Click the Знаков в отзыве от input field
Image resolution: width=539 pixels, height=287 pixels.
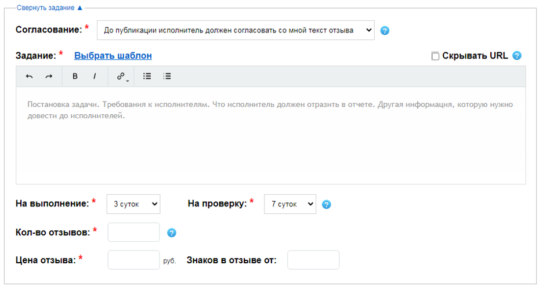coord(313,260)
